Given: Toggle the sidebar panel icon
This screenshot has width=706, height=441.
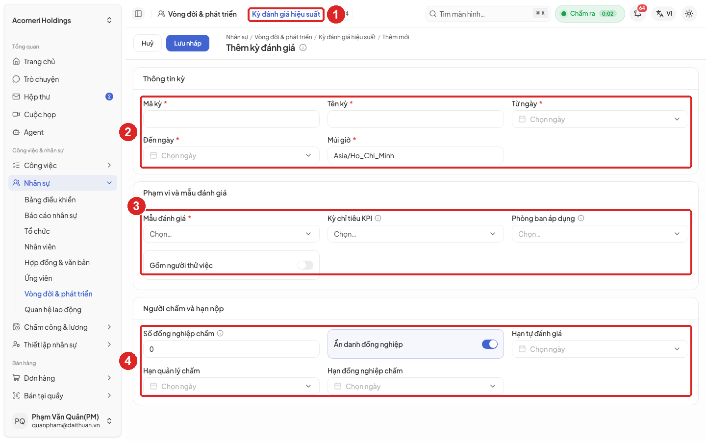Looking at the screenshot, I should click(138, 14).
